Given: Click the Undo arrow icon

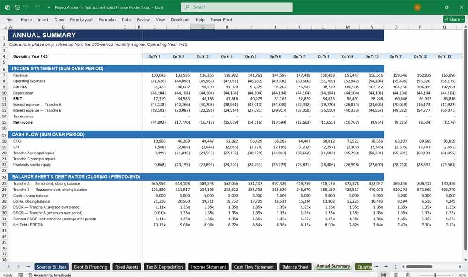Looking at the screenshot, I should (x=26, y=7).
